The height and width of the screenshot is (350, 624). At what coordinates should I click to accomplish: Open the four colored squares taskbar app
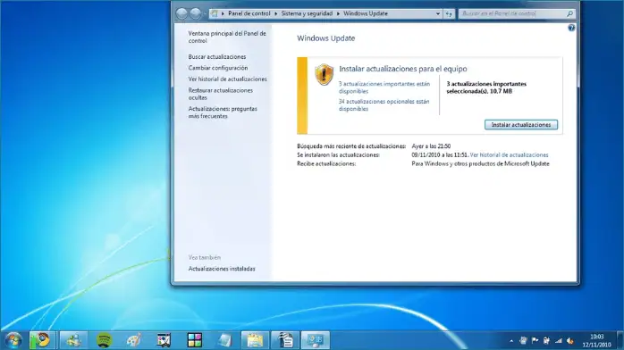(195, 340)
